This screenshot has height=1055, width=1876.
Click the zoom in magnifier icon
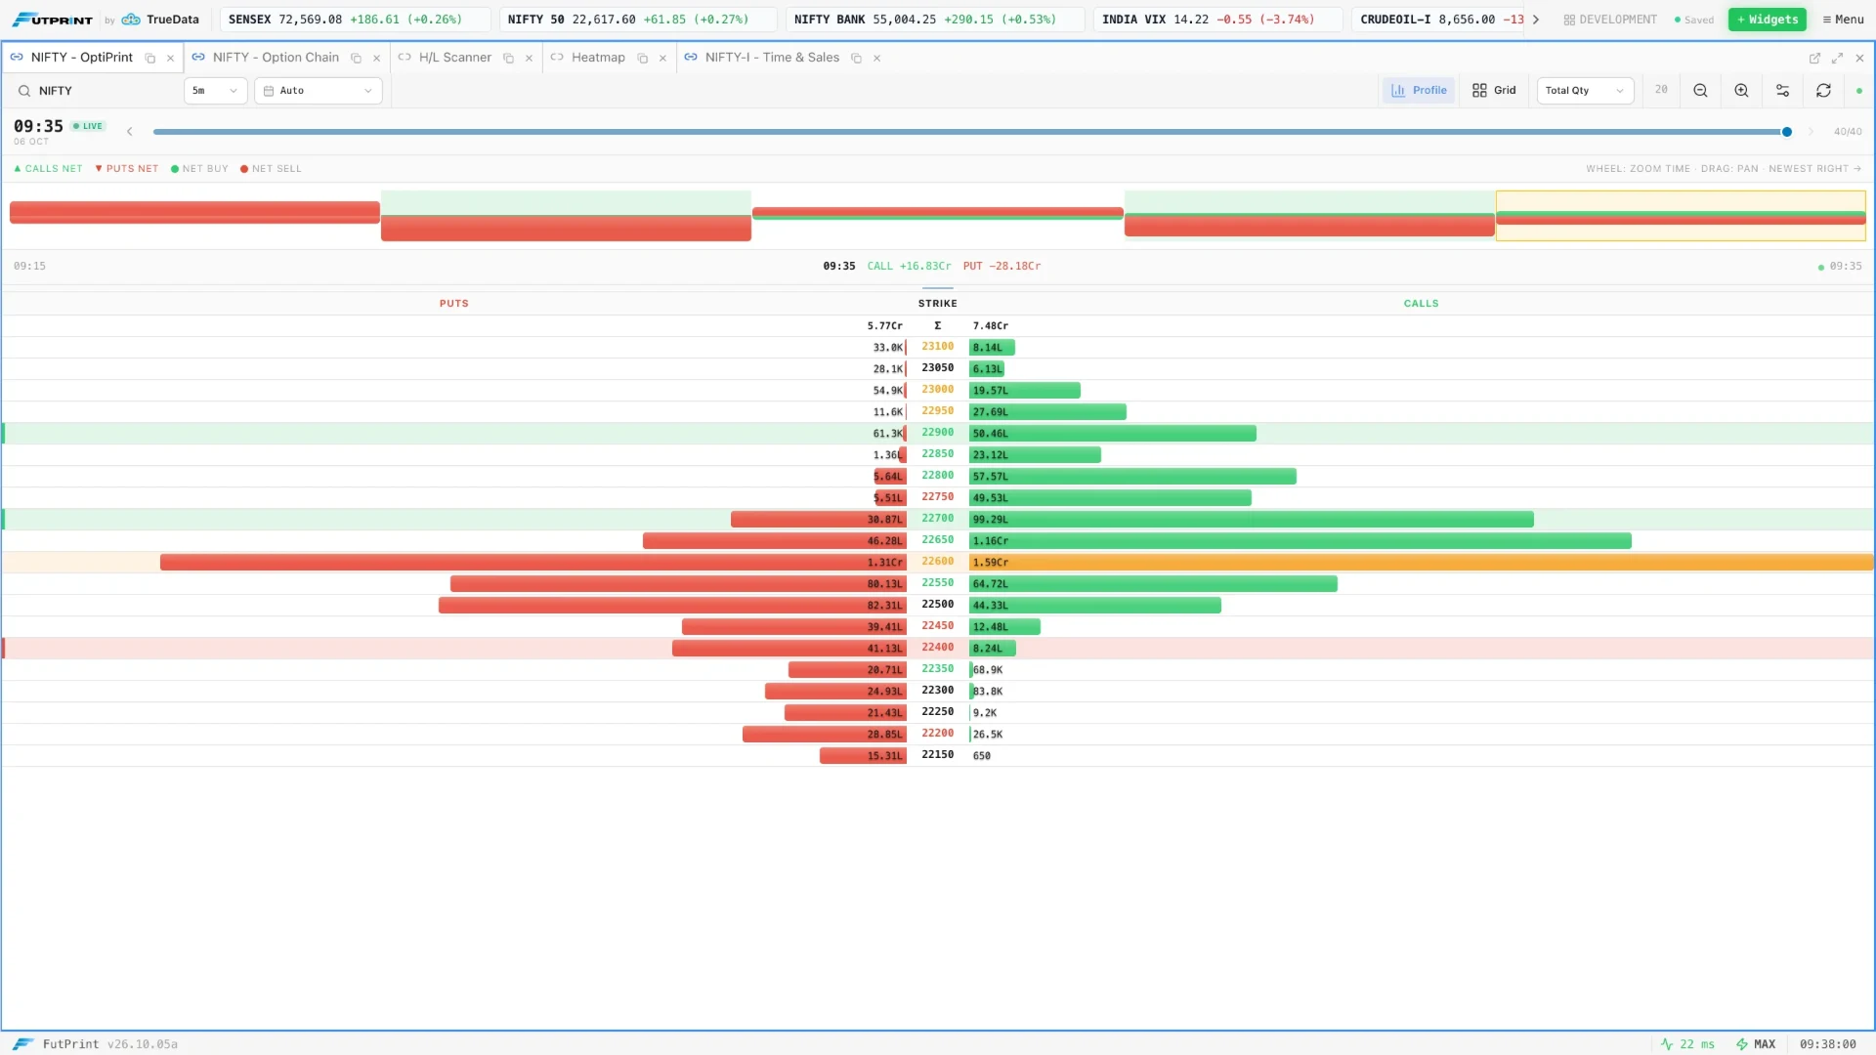pyautogui.click(x=1741, y=90)
